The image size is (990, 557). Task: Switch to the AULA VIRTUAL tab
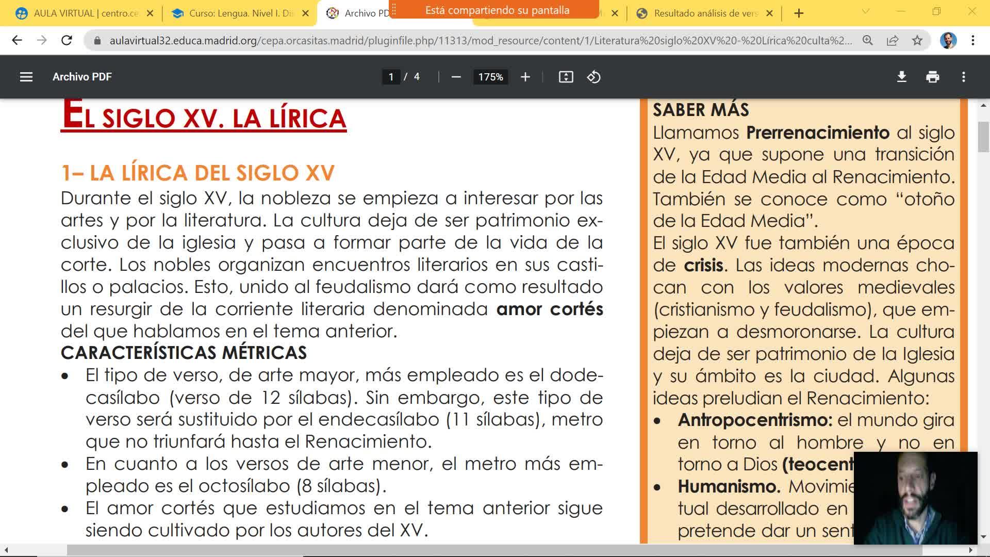pyautogui.click(x=82, y=13)
